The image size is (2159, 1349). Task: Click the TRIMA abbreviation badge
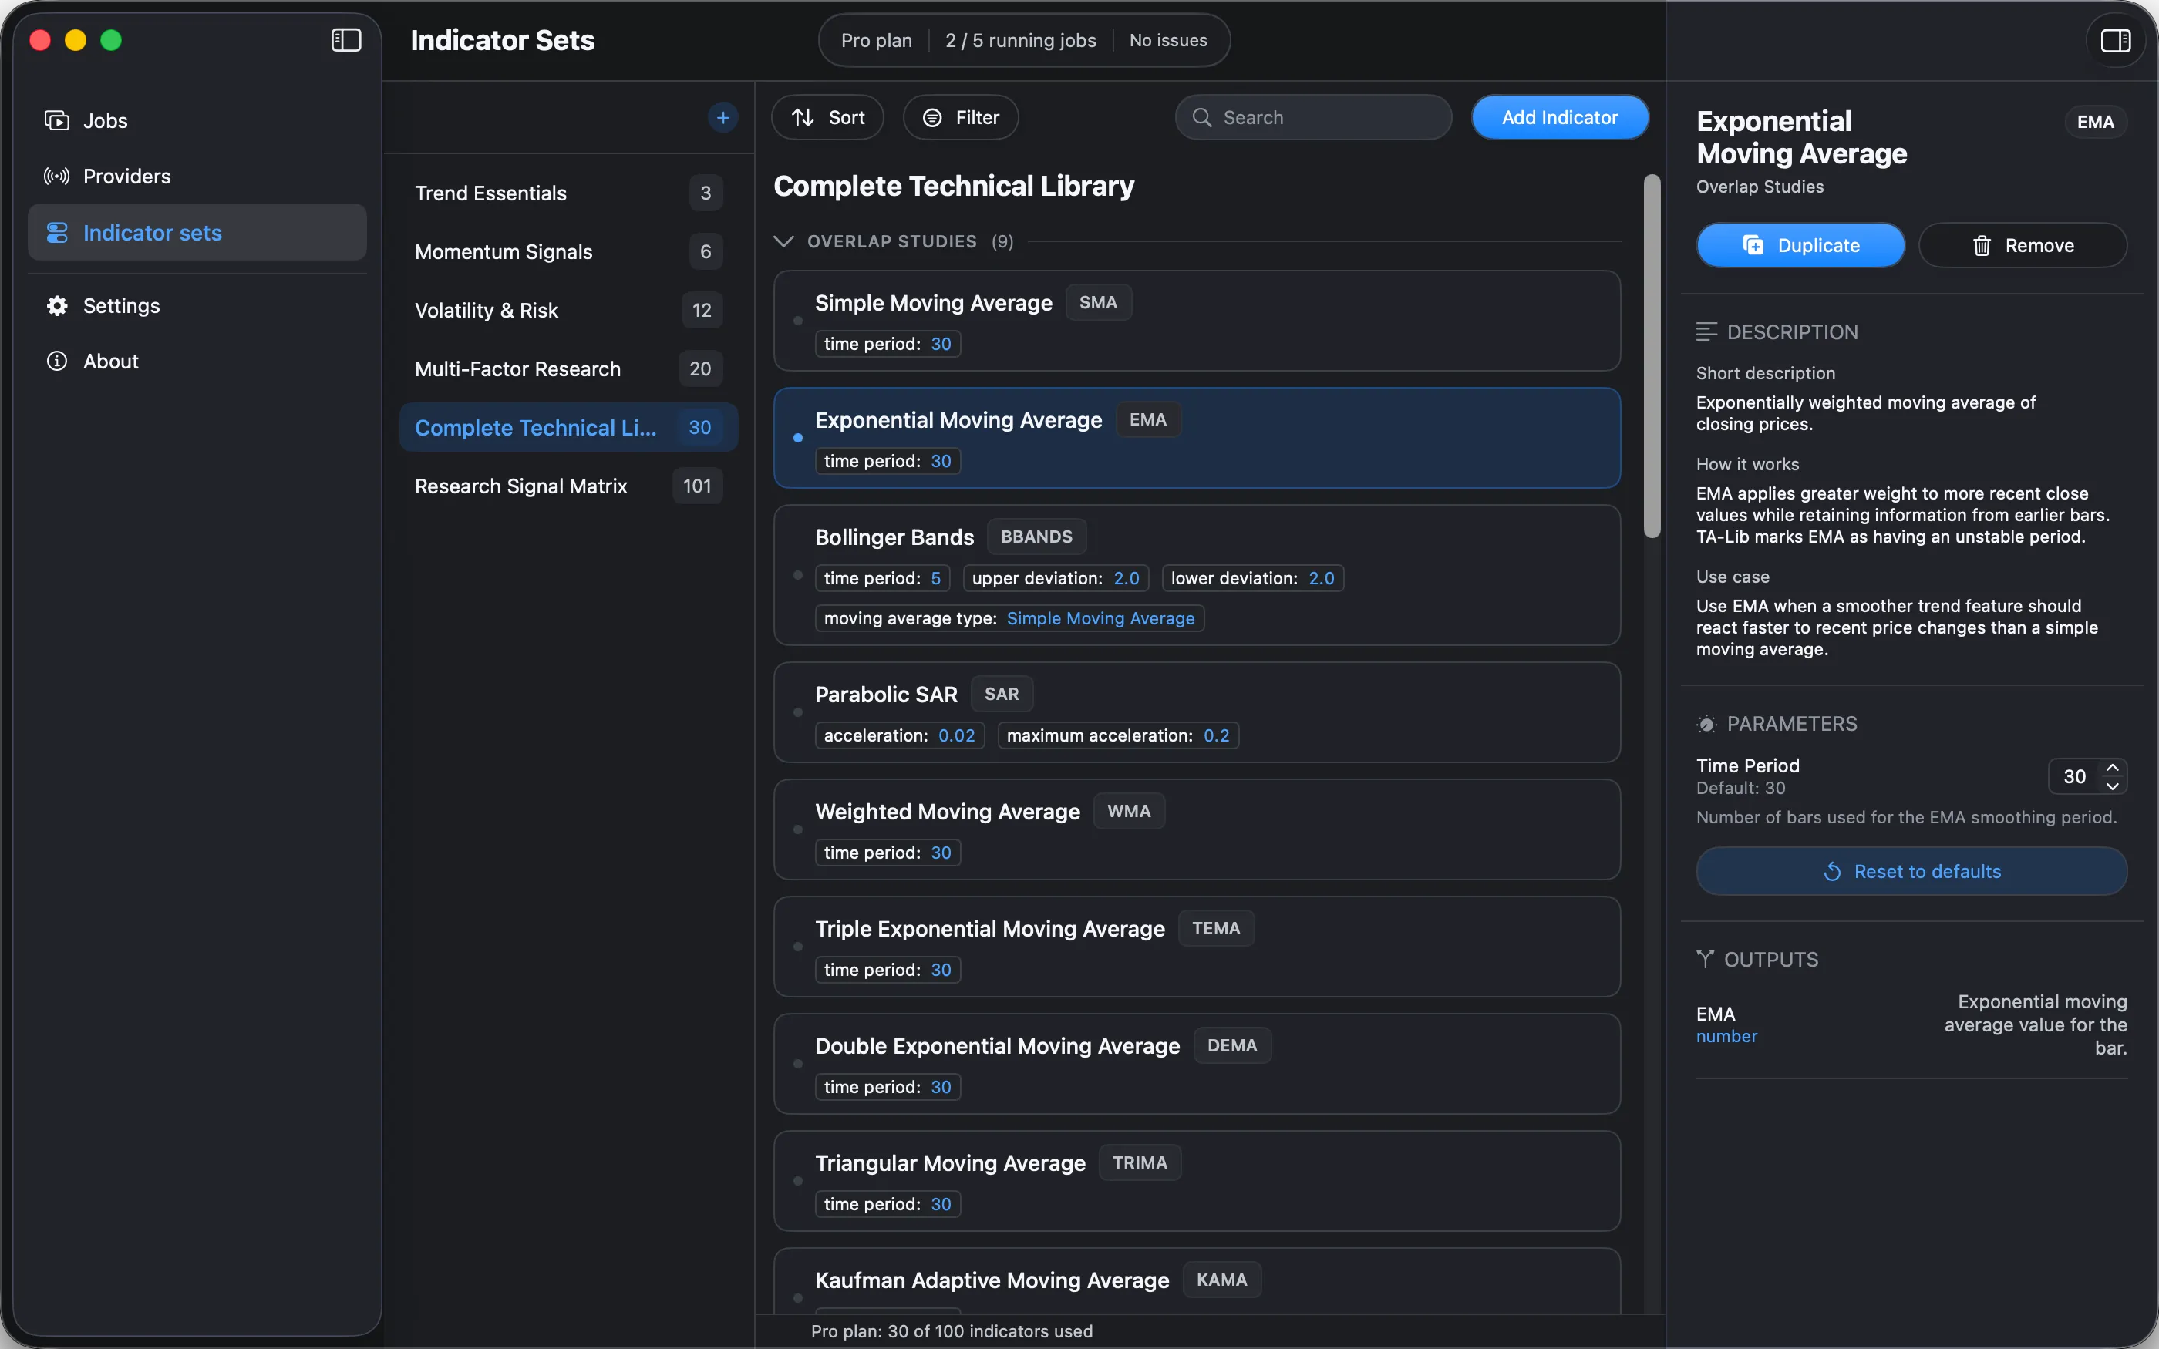coord(1140,1162)
